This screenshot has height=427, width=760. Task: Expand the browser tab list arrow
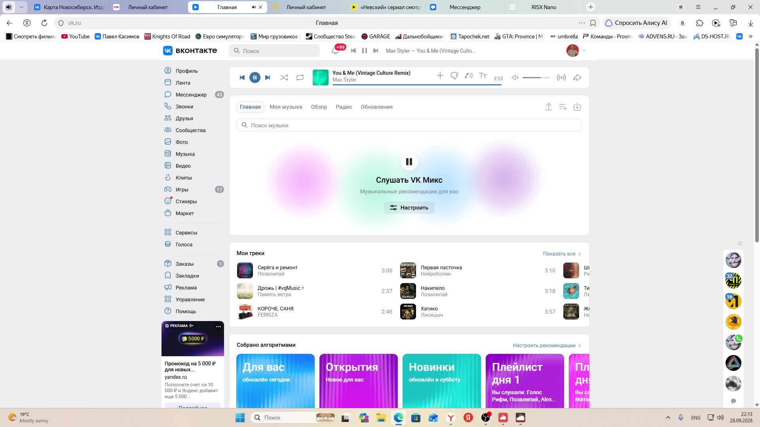coord(21,7)
